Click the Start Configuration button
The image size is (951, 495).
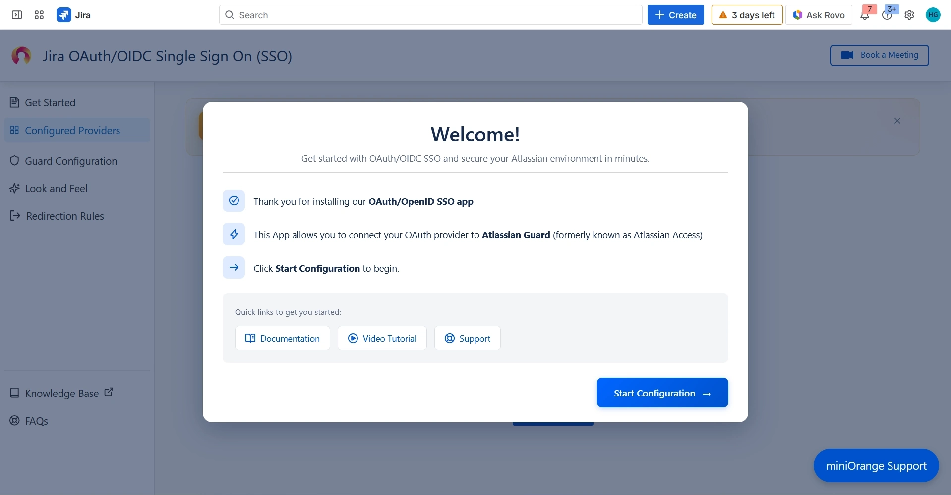[662, 393]
